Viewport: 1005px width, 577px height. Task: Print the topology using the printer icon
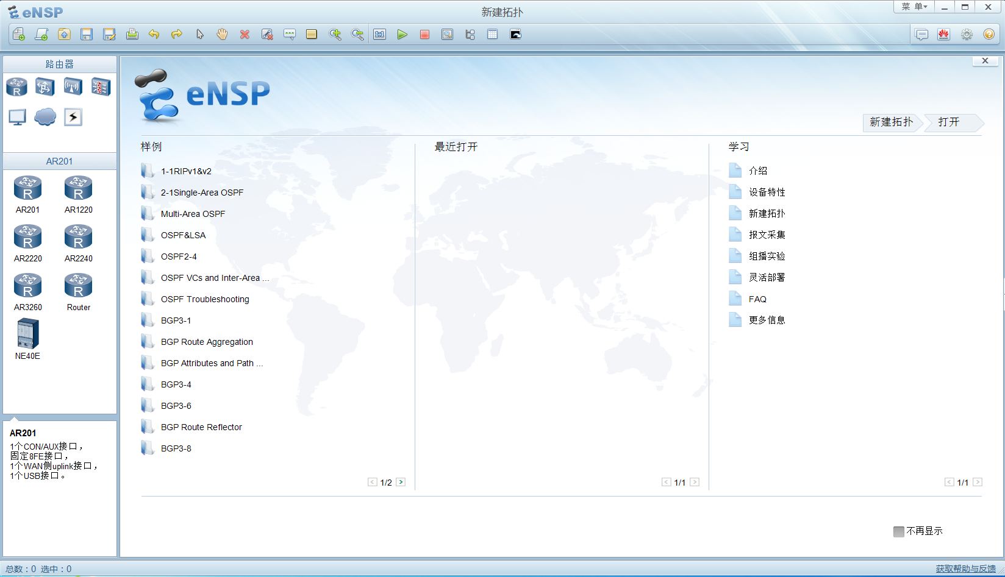point(132,35)
